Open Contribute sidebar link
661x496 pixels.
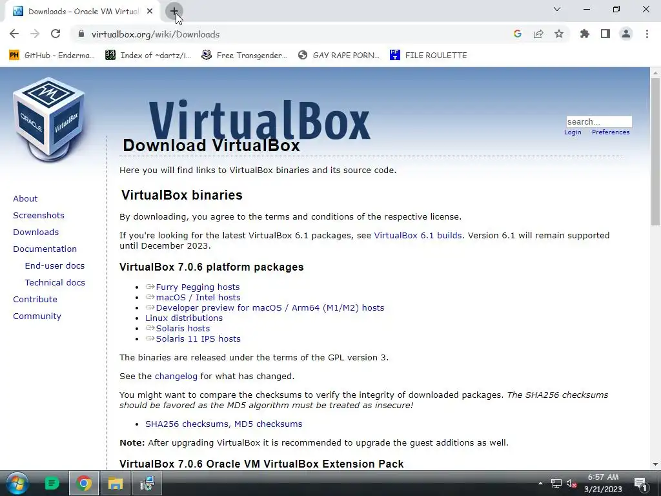pyautogui.click(x=35, y=300)
